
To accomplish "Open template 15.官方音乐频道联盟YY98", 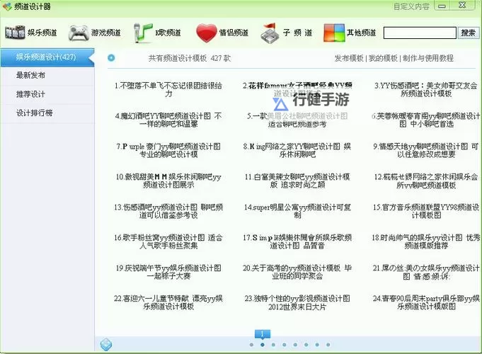I will click(426, 211).
